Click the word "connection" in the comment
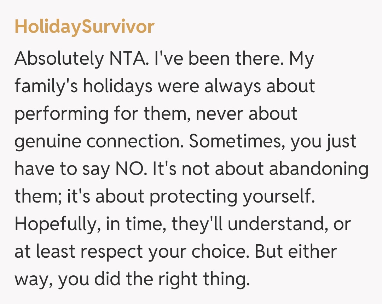 (x=134, y=141)
